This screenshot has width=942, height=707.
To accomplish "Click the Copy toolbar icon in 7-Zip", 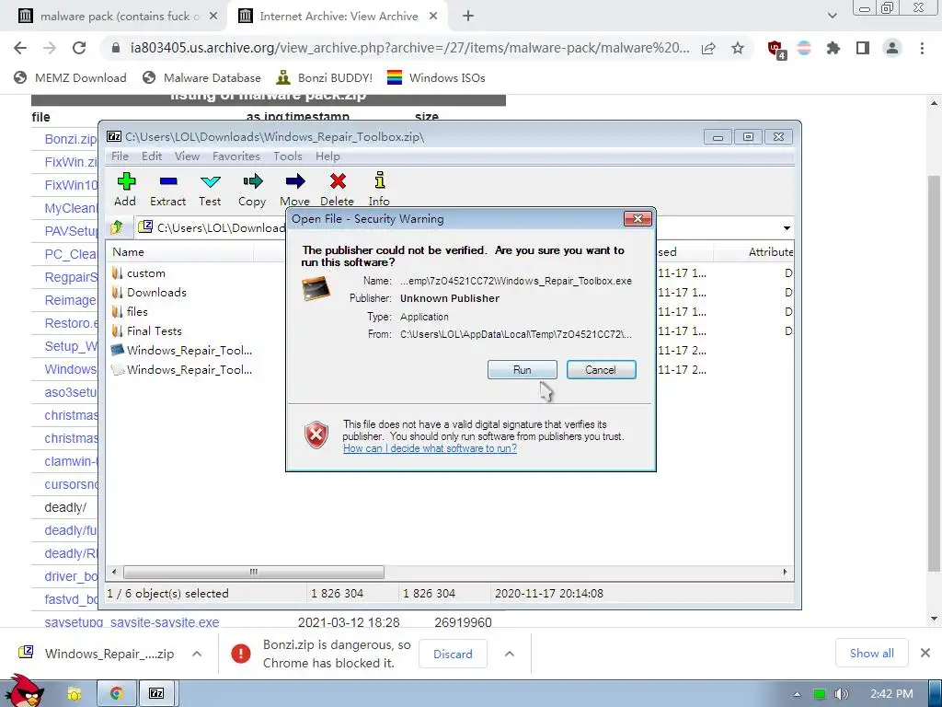I will [252, 190].
